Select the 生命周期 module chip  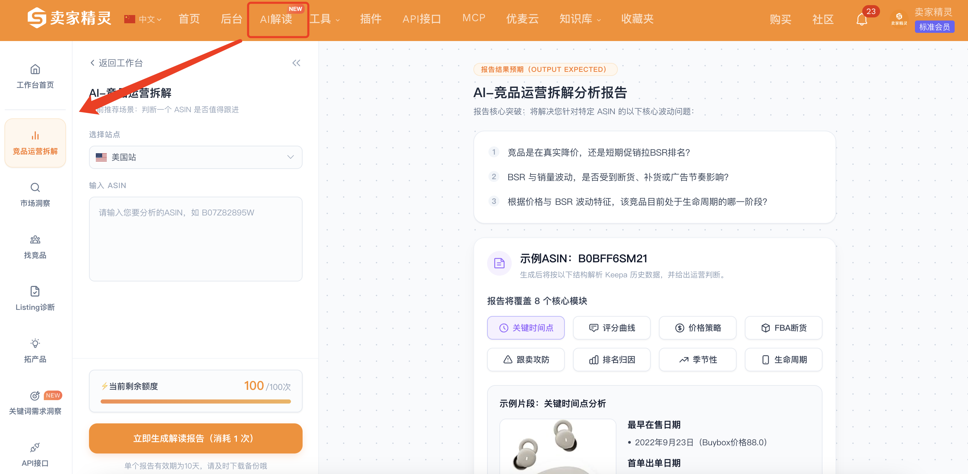784,360
